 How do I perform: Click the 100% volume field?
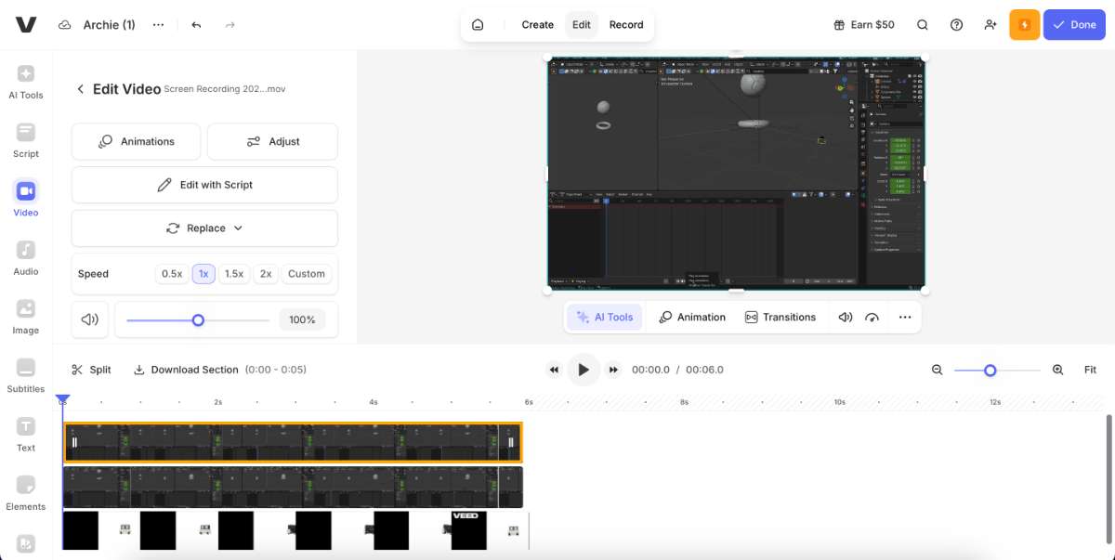tap(302, 319)
